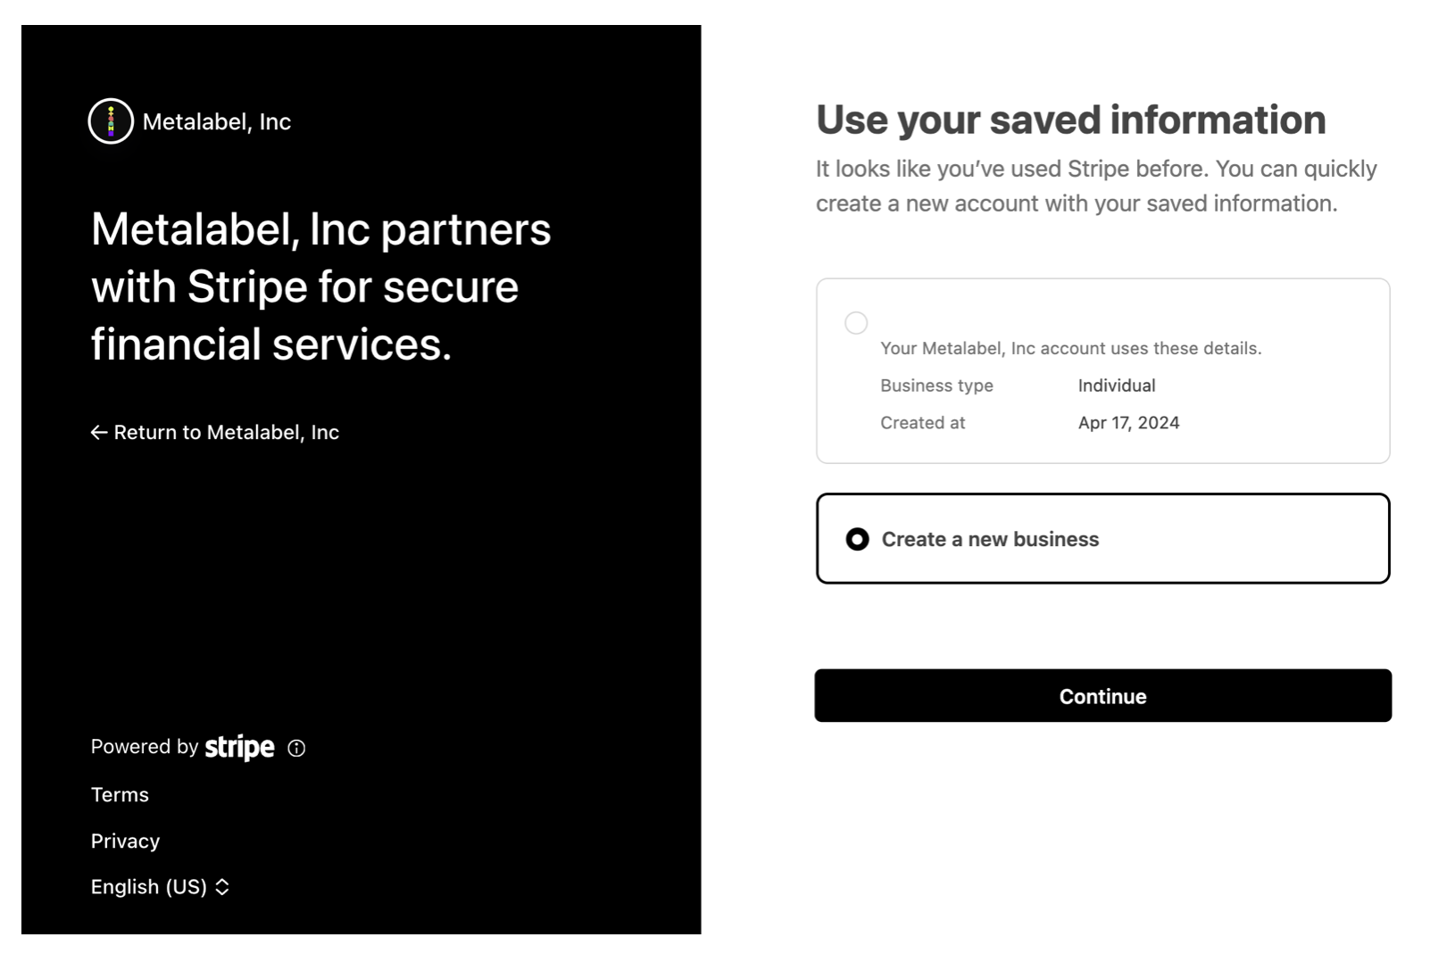Click the Metalabel round logo icon
This screenshot has height=962, width=1430.
point(111,121)
